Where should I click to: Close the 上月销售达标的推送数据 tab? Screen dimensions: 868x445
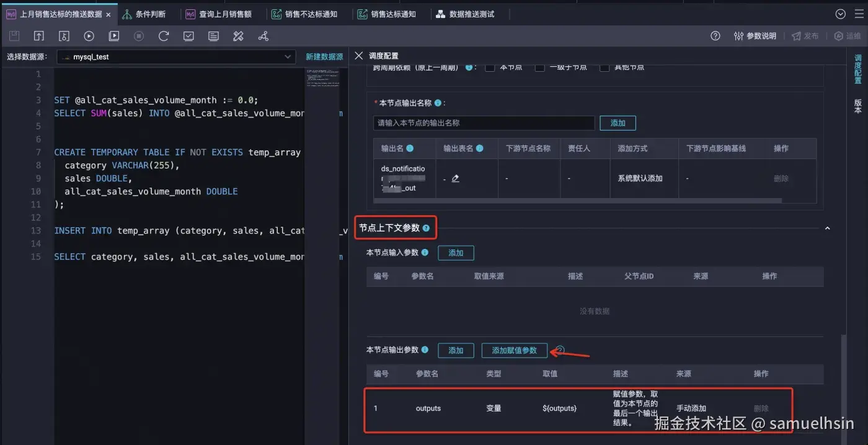108,14
